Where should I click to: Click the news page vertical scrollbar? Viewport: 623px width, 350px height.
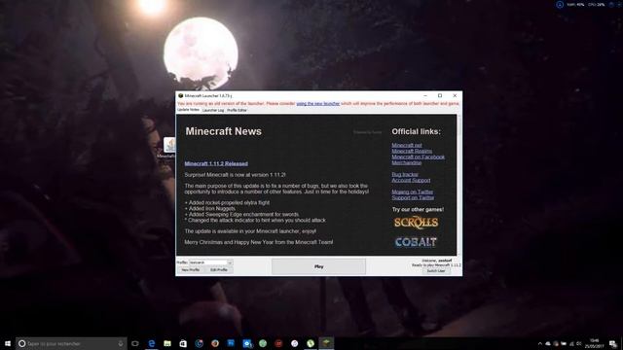458,185
